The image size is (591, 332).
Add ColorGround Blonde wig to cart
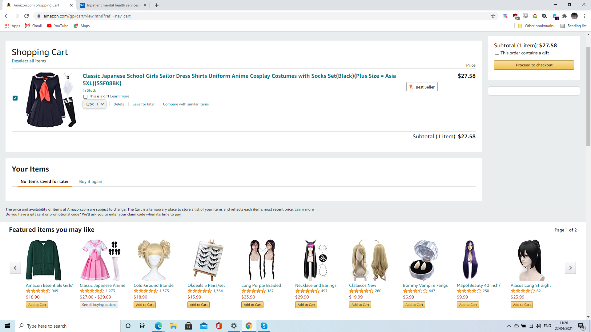coord(145,305)
